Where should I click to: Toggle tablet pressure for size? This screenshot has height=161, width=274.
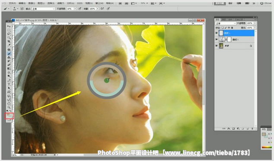tap(108, 9)
